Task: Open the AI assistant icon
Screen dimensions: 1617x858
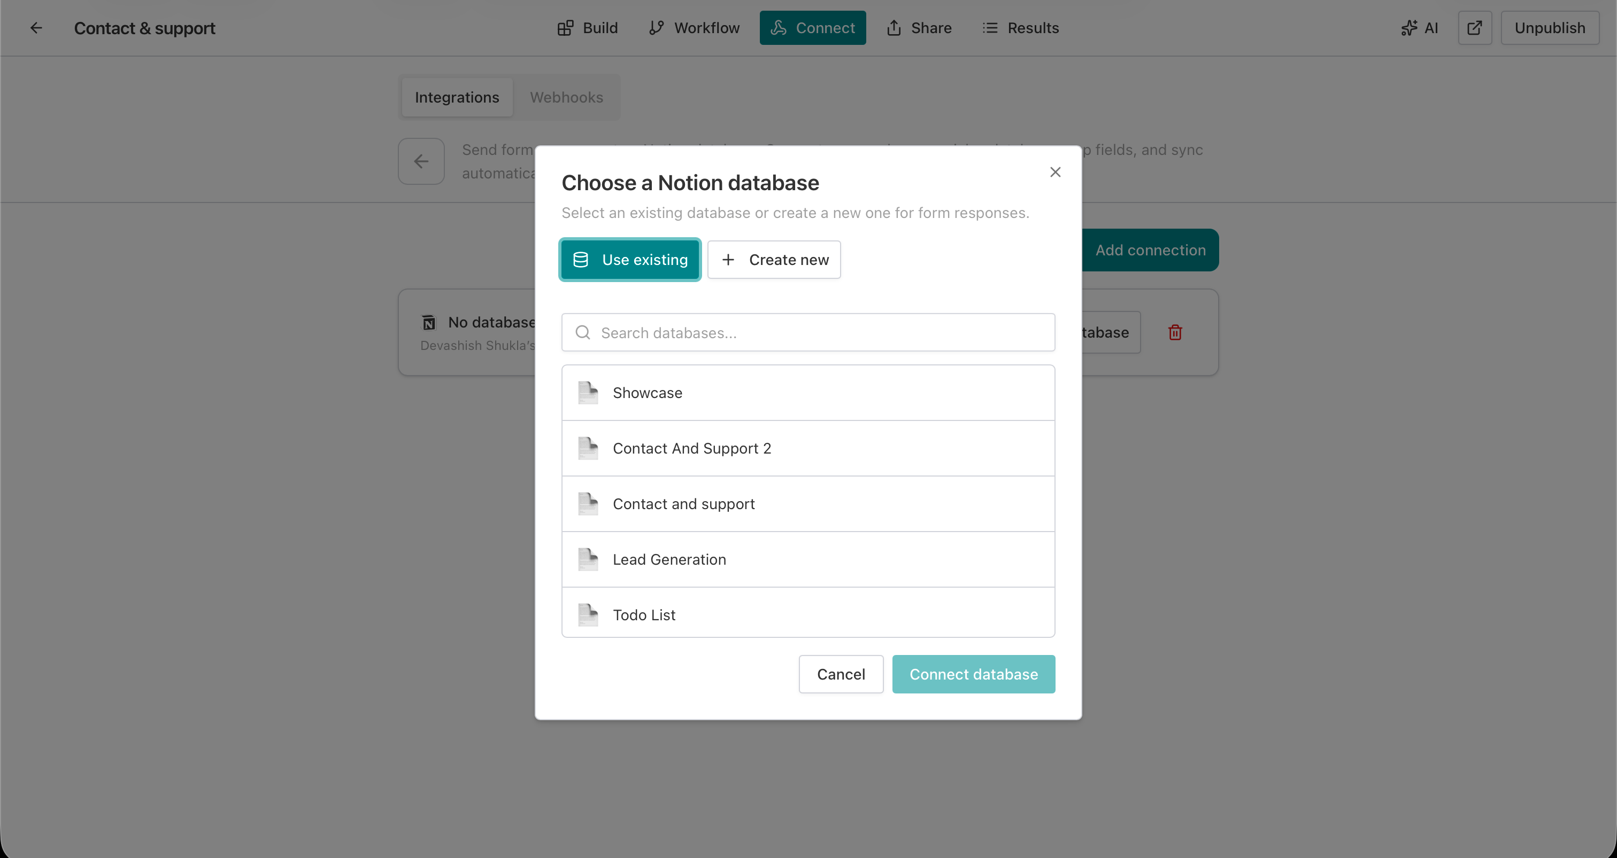Action: click(x=1410, y=28)
